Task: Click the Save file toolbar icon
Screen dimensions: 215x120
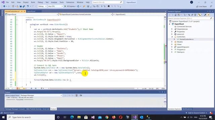Action: point(21,6)
